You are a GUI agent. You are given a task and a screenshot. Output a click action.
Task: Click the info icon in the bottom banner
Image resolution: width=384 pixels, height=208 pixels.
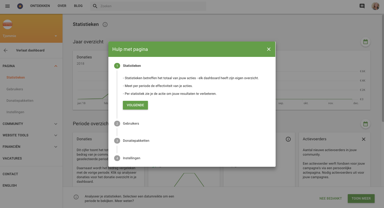76,197
